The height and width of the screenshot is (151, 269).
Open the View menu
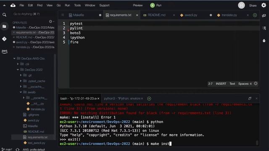click(x=50, y=5)
